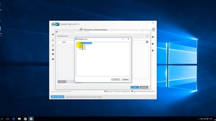Open Help and support icon in sidebar
This screenshot has height=121, width=216.
pyautogui.click(x=53, y=59)
